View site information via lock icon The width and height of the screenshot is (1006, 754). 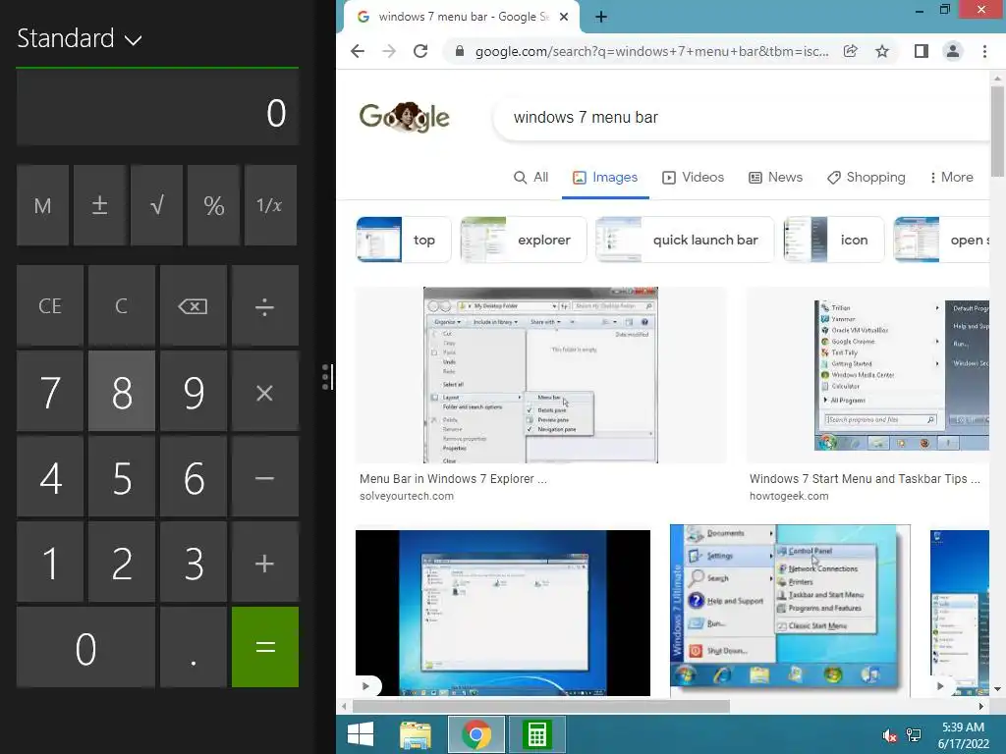coord(460,51)
